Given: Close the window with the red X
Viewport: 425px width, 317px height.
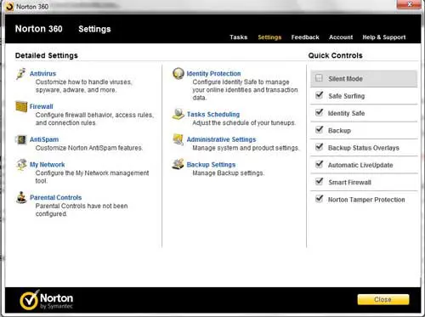Looking at the screenshot, I should pyautogui.click(x=409, y=4).
